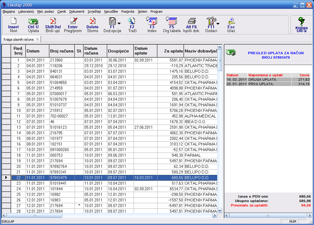Click the table horizontal scroll left arrow

(x=4, y=215)
